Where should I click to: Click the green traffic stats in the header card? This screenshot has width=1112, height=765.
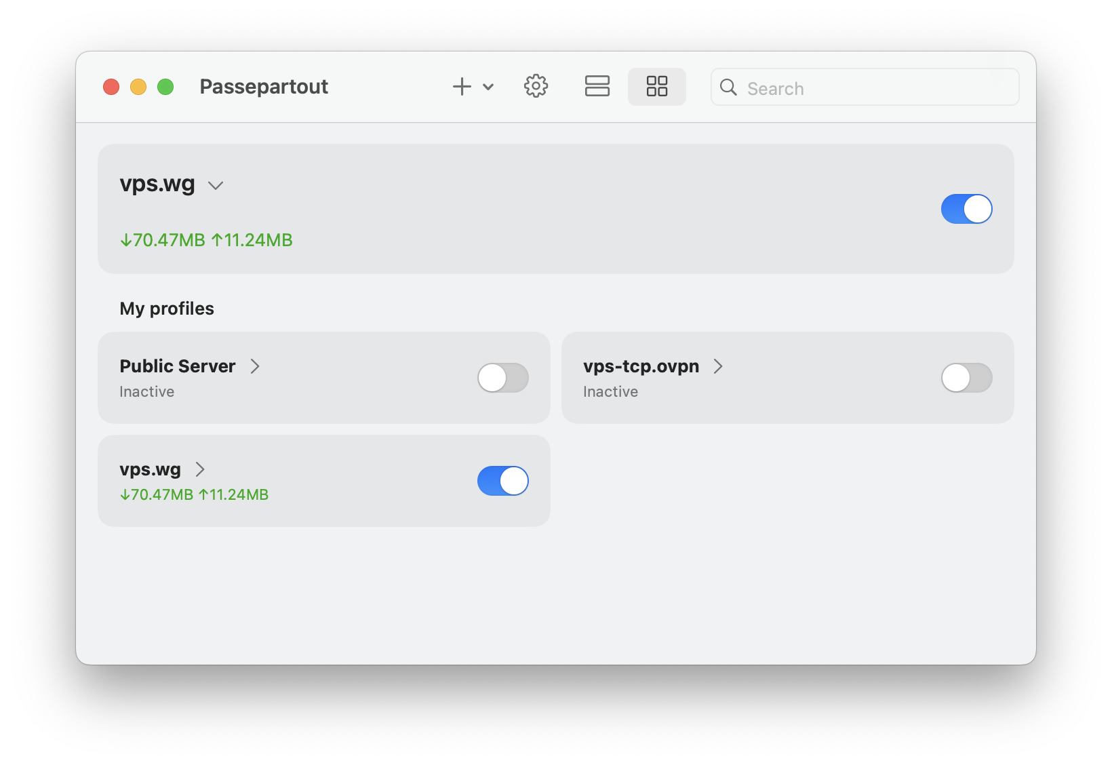[x=206, y=240]
